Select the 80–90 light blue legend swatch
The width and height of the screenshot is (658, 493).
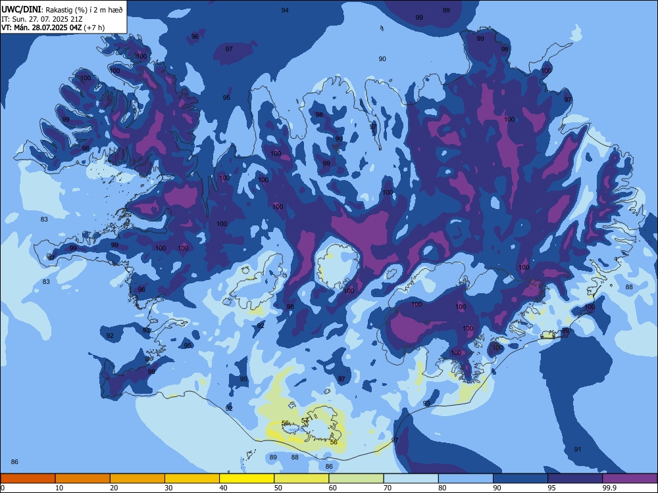pos(466,479)
